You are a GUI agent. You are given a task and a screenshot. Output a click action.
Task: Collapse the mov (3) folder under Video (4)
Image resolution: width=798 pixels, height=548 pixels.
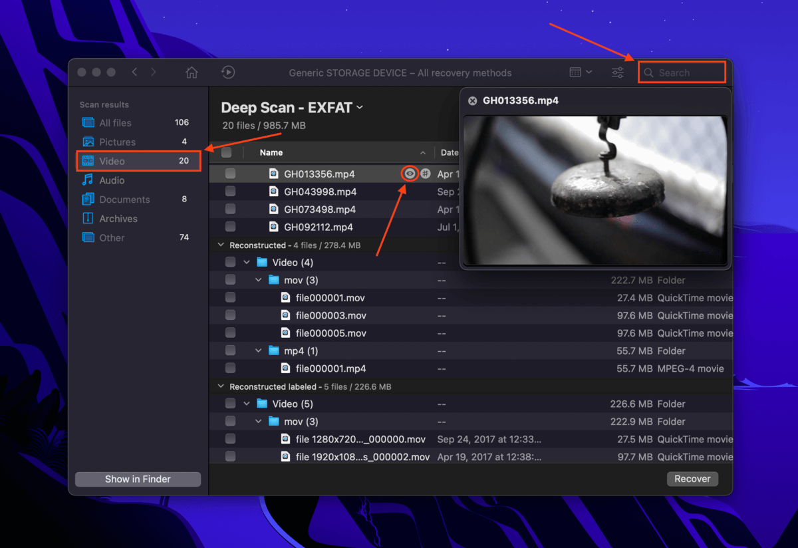point(259,280)
